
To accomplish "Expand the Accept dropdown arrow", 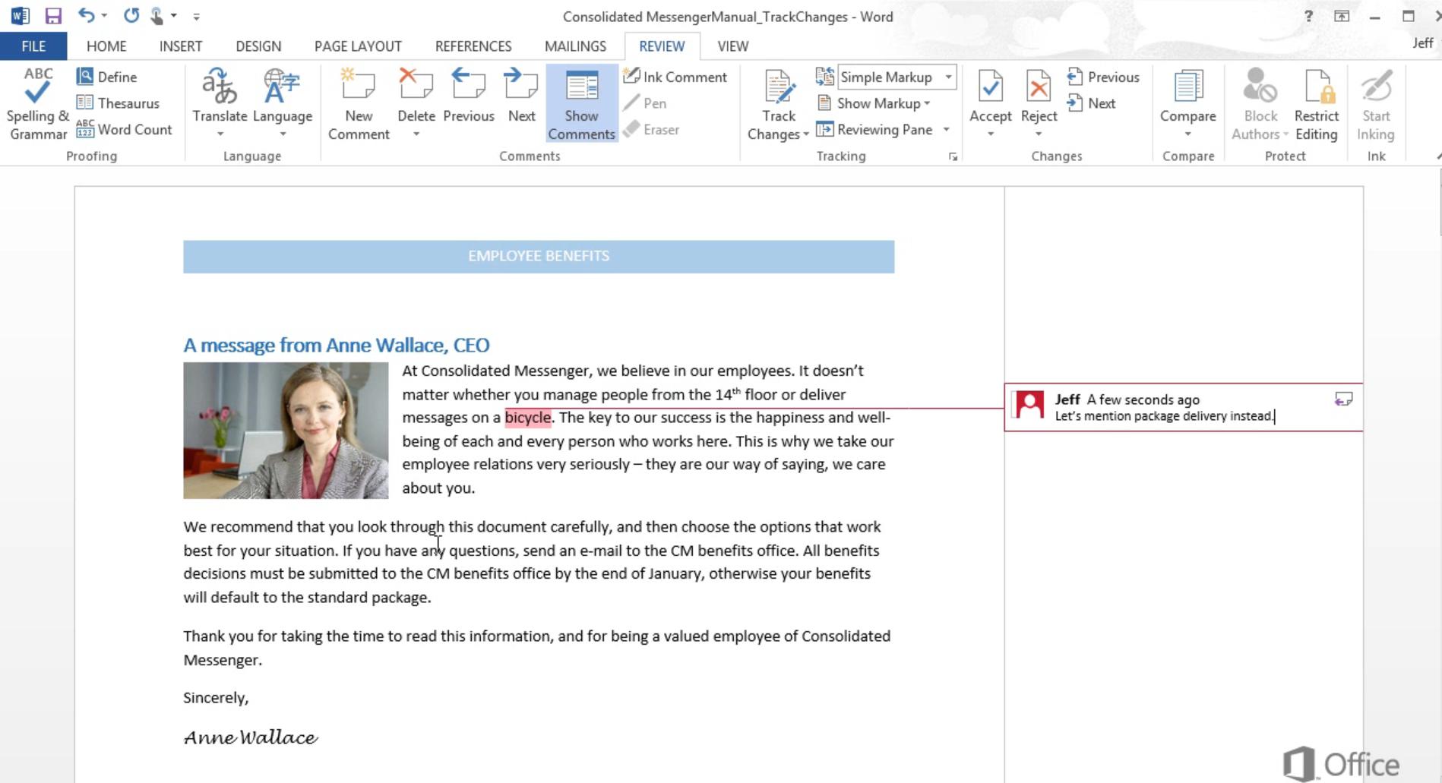I will click(990, 134).
